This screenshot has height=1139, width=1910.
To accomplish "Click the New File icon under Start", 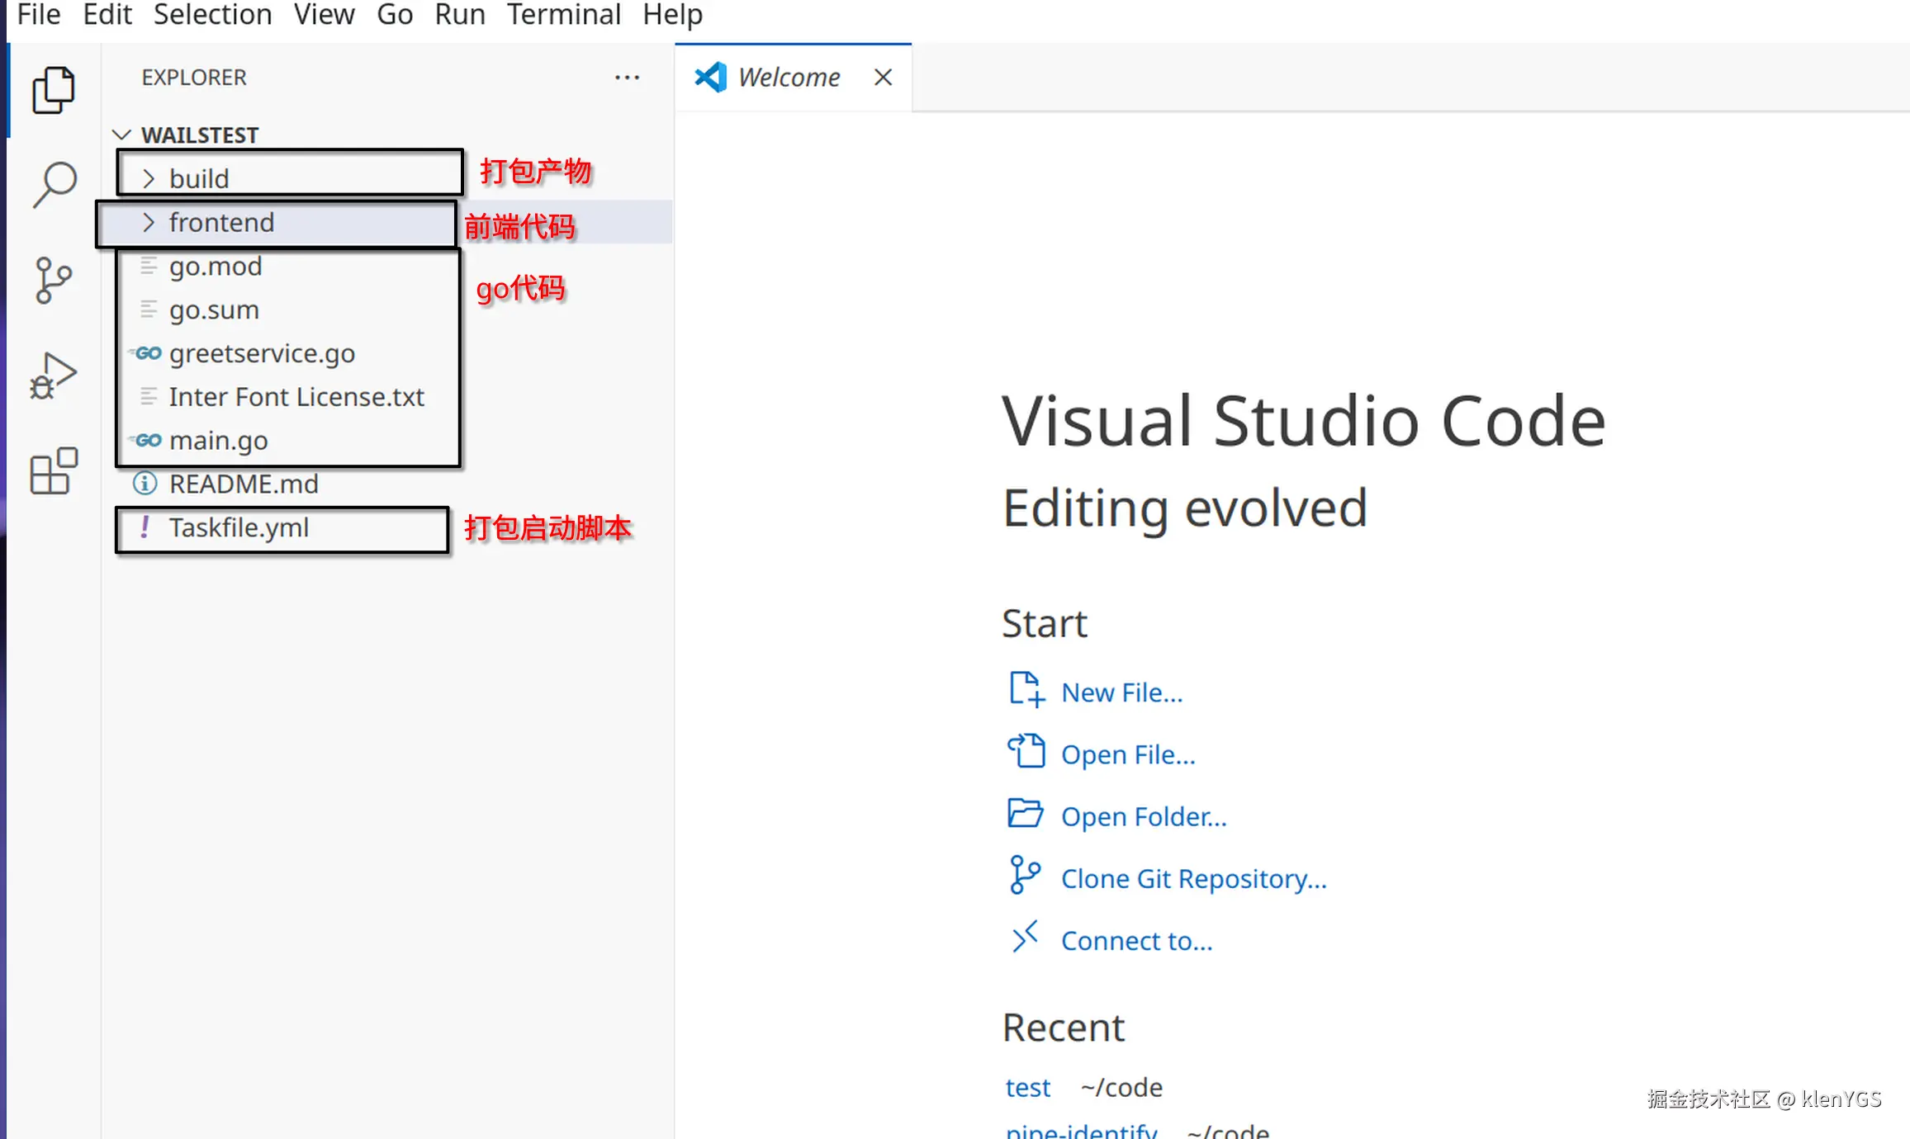I will [1026, 690].
